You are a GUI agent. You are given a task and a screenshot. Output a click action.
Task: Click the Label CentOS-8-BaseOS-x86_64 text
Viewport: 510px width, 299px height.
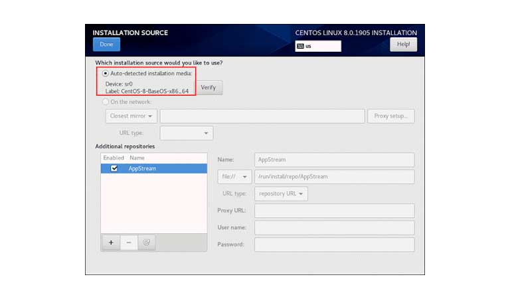147,92
